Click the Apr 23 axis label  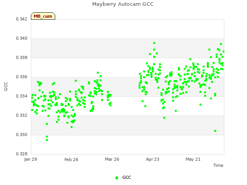click(x=152, y=159)
